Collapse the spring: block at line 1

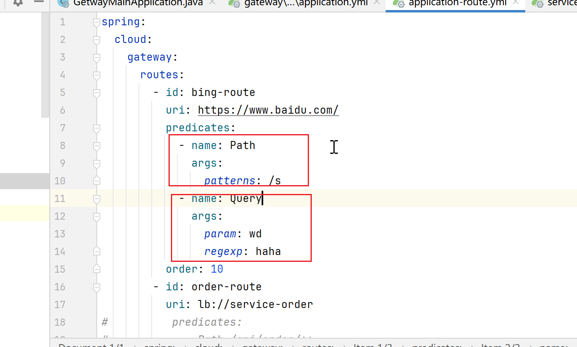97,22
